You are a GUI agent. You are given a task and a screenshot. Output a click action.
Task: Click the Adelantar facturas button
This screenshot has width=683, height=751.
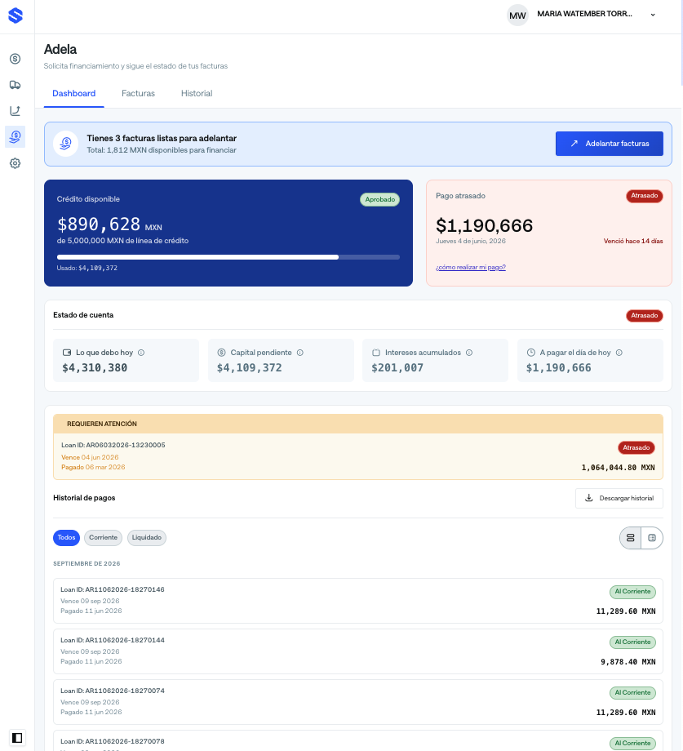(610, 144)
